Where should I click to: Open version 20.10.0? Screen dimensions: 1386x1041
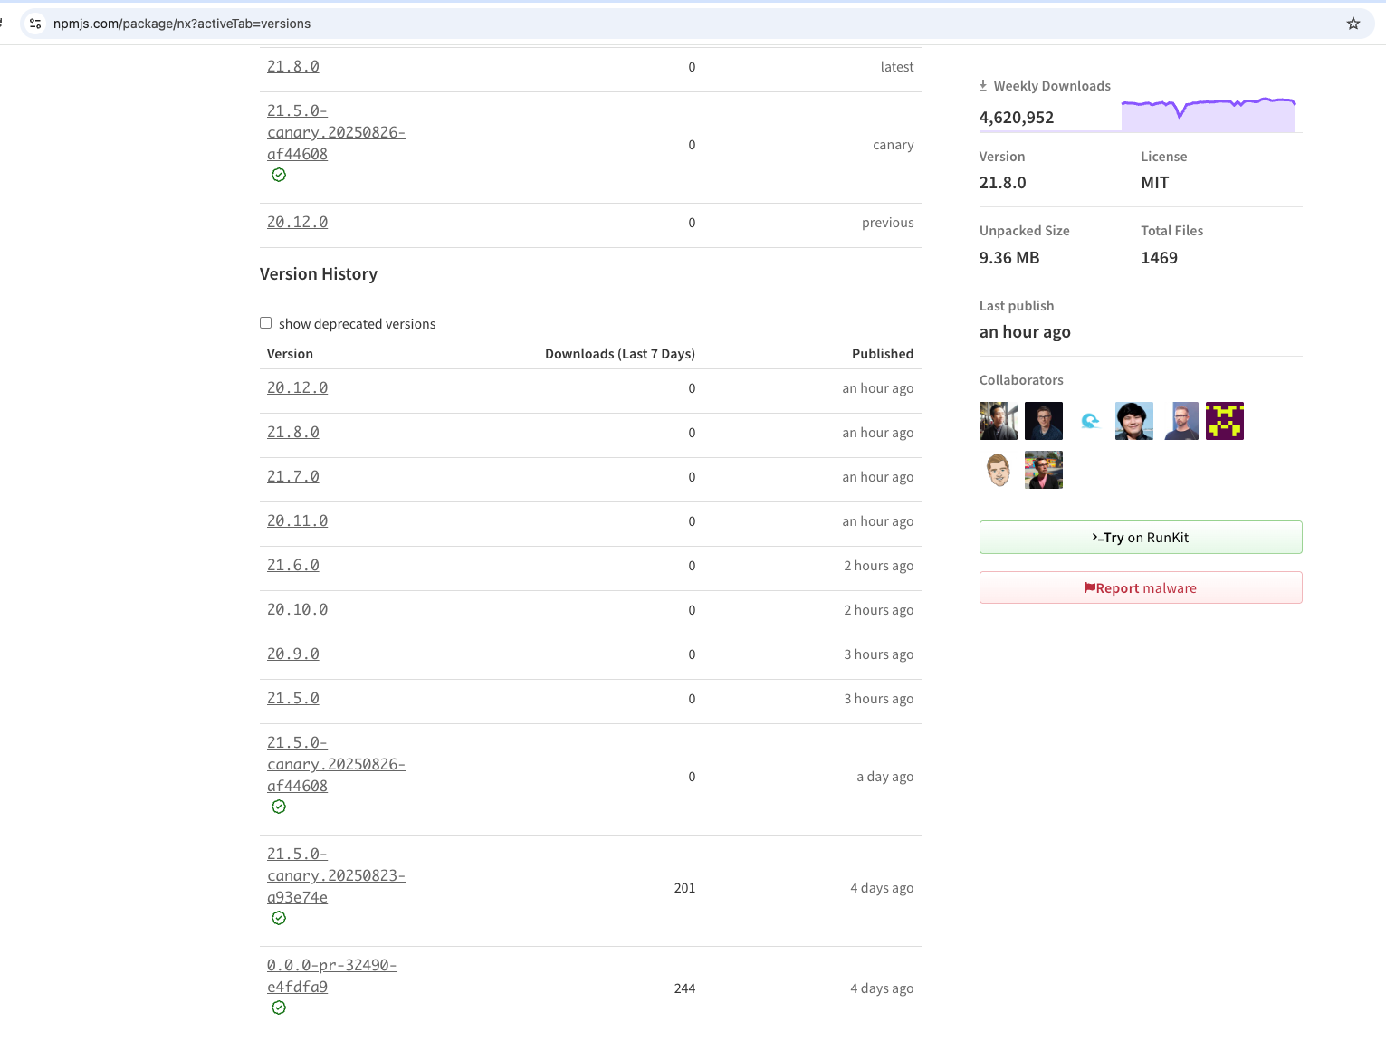[x=297, y=609]
